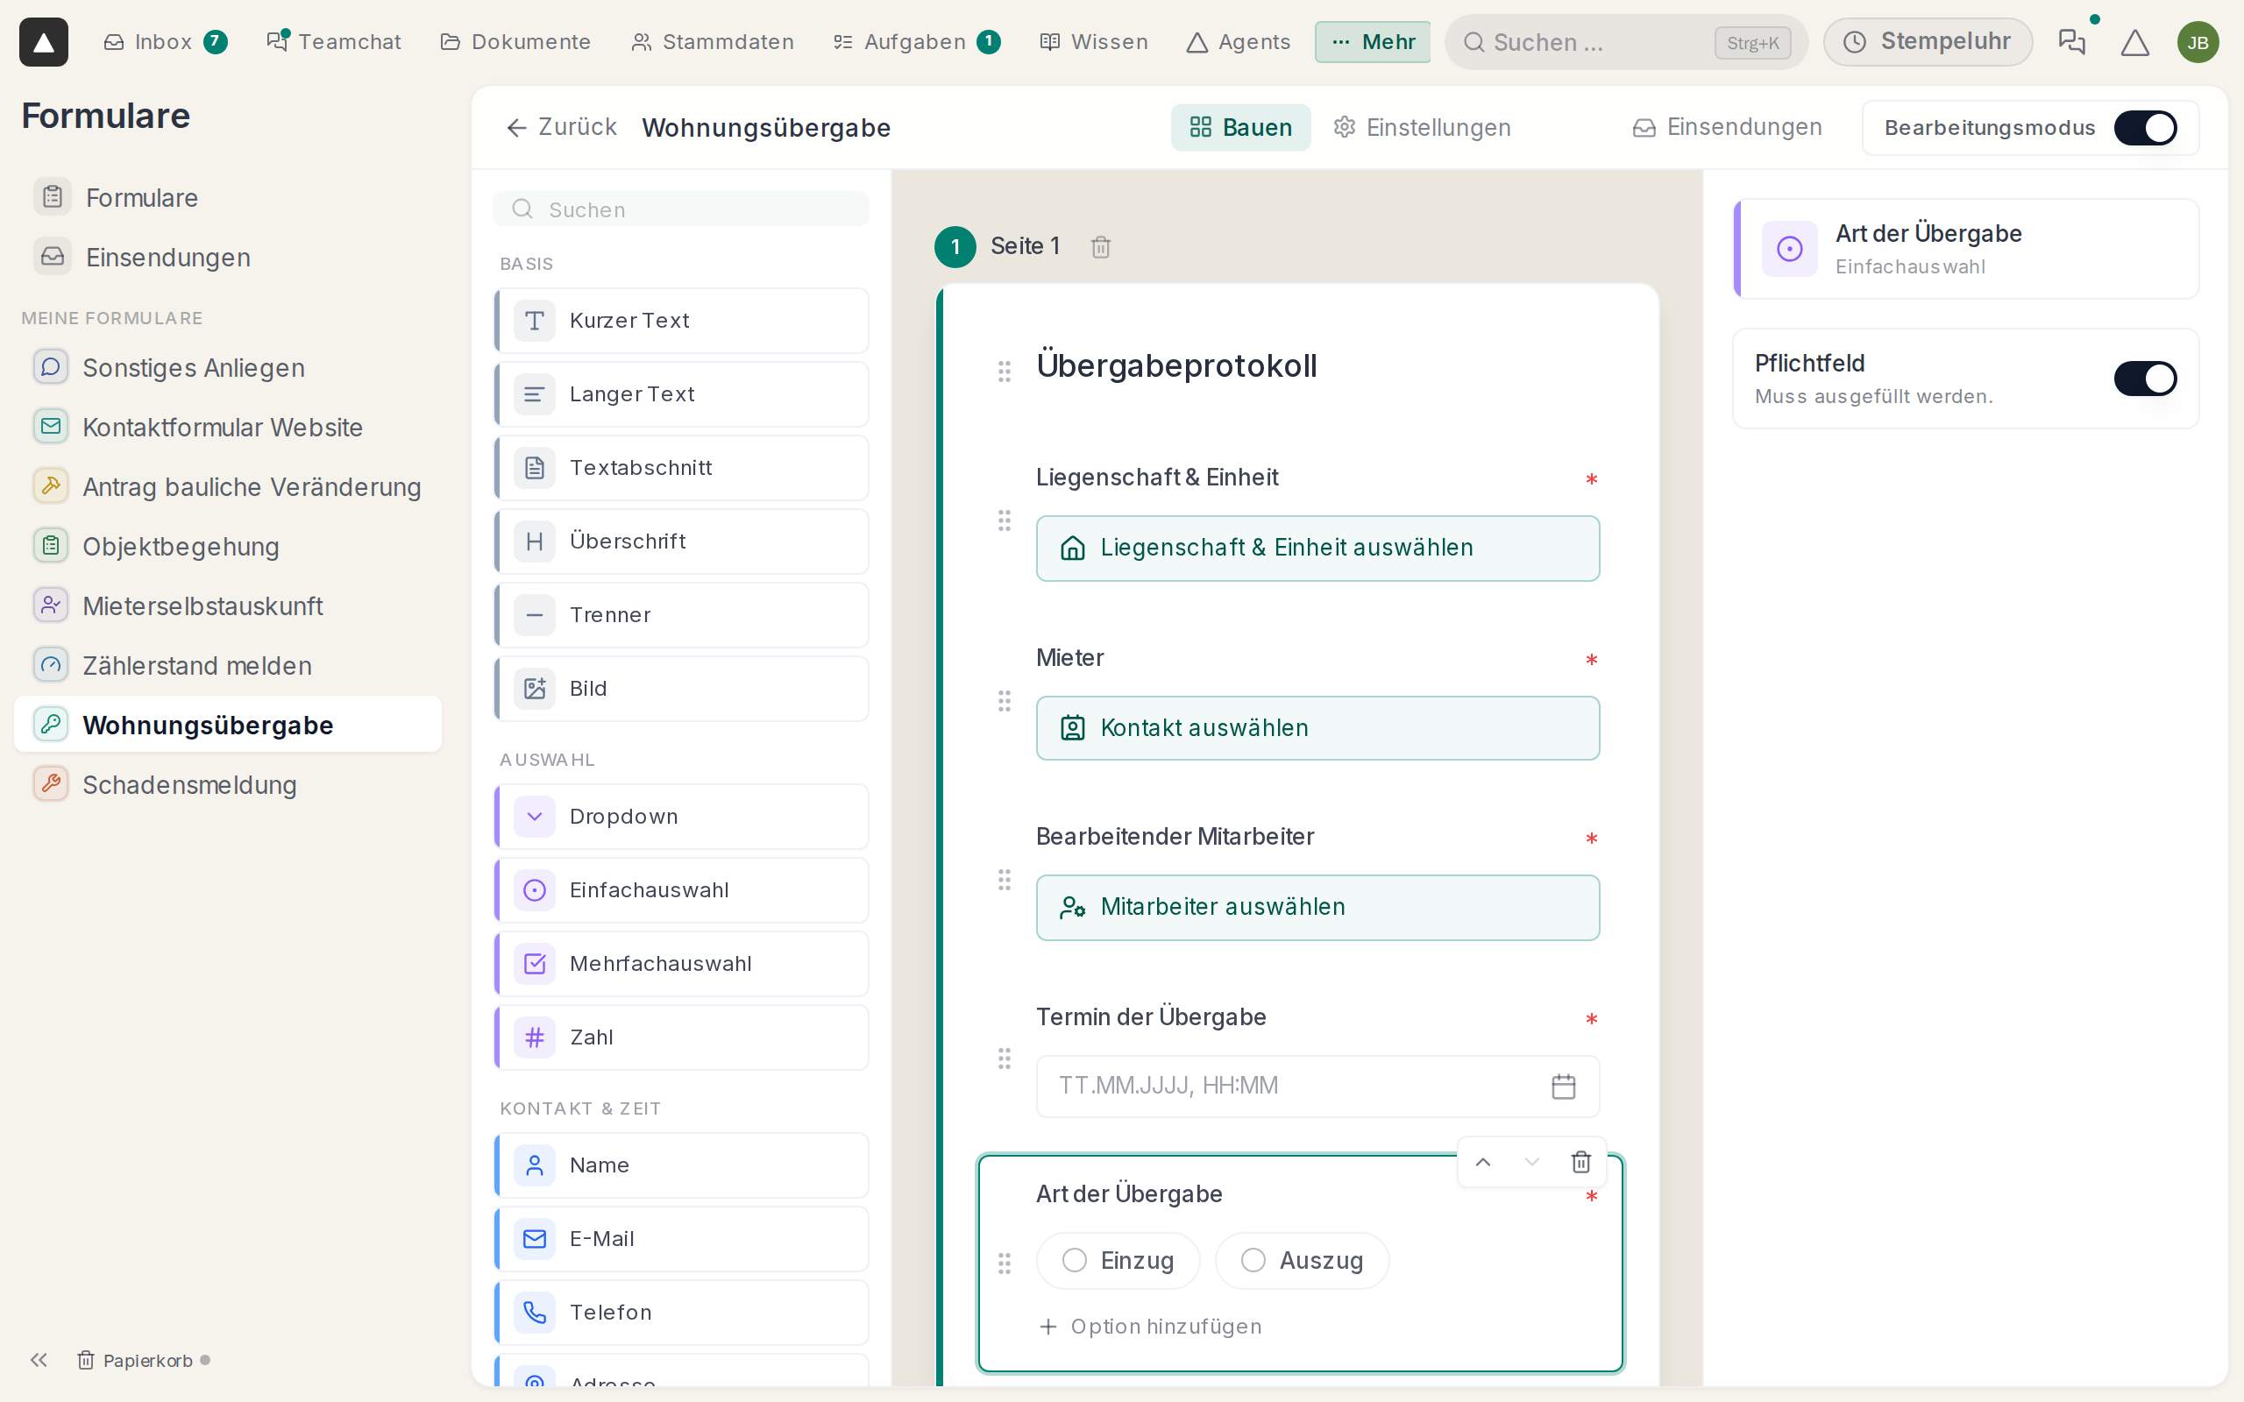
Task: Start the Stempeluhr
Action: [1928, 42]
